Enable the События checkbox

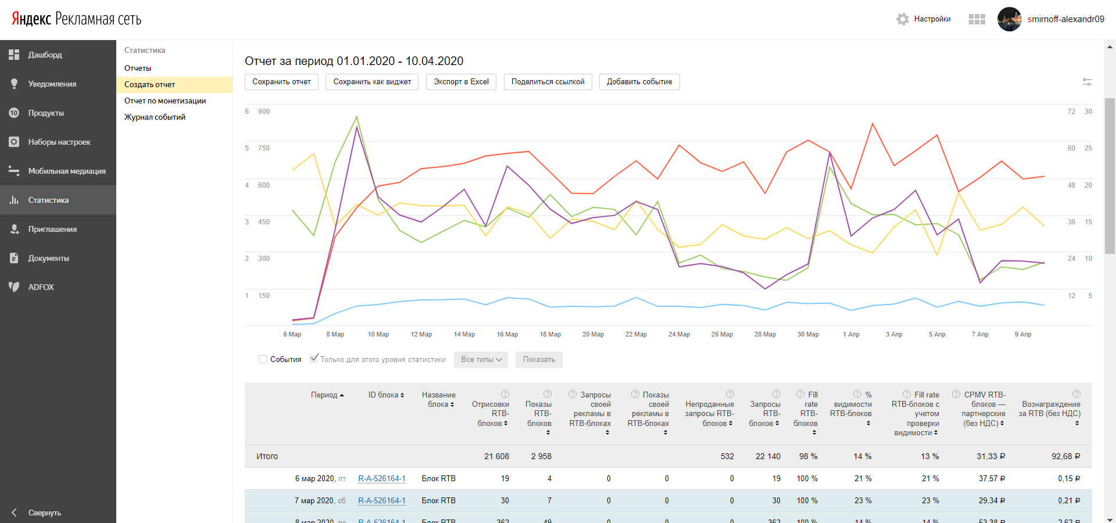pos(263,359)
